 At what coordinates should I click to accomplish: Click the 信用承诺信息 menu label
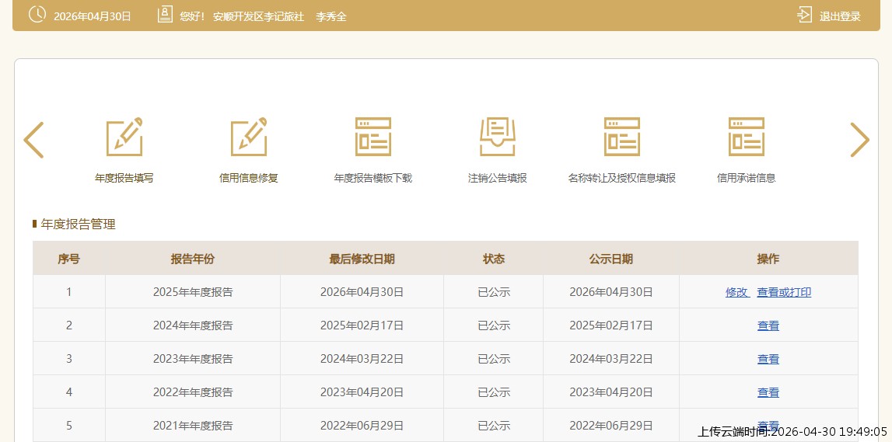pos(747,178)
